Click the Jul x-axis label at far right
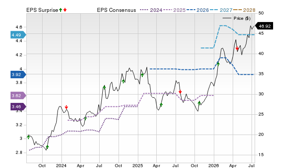 pyautogui.click(x=252, y=165)
